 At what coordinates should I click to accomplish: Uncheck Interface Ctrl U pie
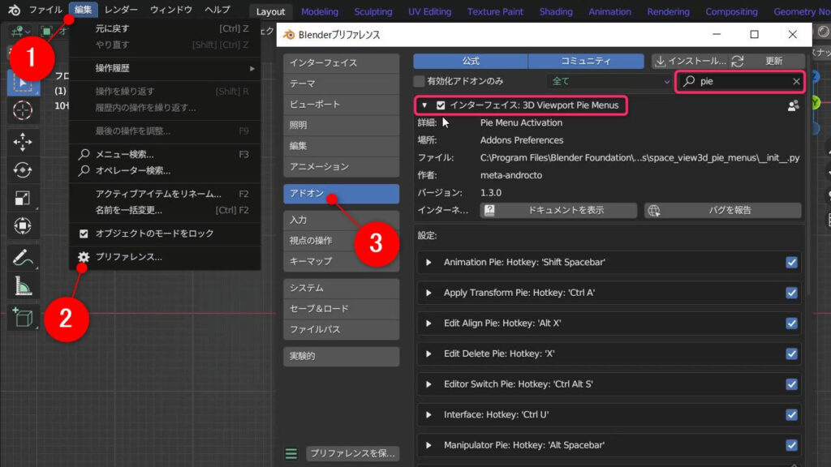click(791, 414)
